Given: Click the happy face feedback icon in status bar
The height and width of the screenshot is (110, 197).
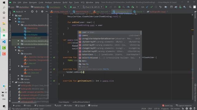Looking at the screenshot, I should tap(187, 109).
